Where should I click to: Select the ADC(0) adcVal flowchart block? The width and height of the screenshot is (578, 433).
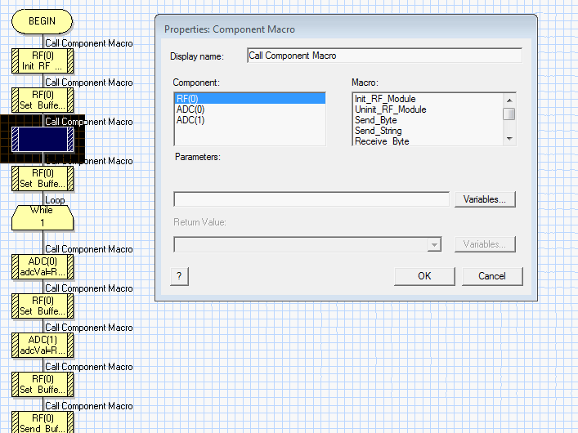click(43, 267)
